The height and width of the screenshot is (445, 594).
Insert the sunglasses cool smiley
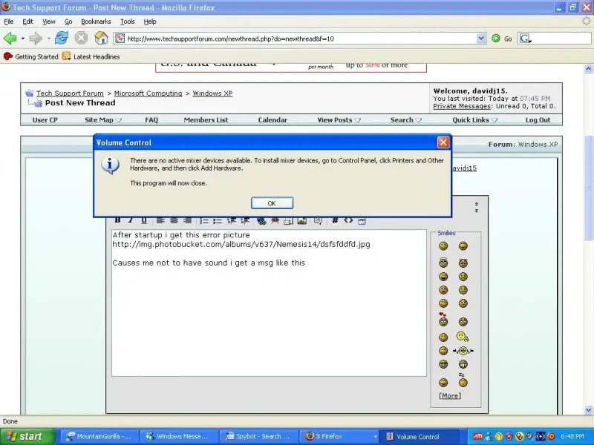pyautogui.click(x=443, y=364)
